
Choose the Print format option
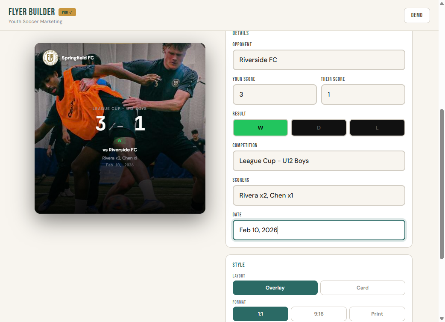pos(377,313)
